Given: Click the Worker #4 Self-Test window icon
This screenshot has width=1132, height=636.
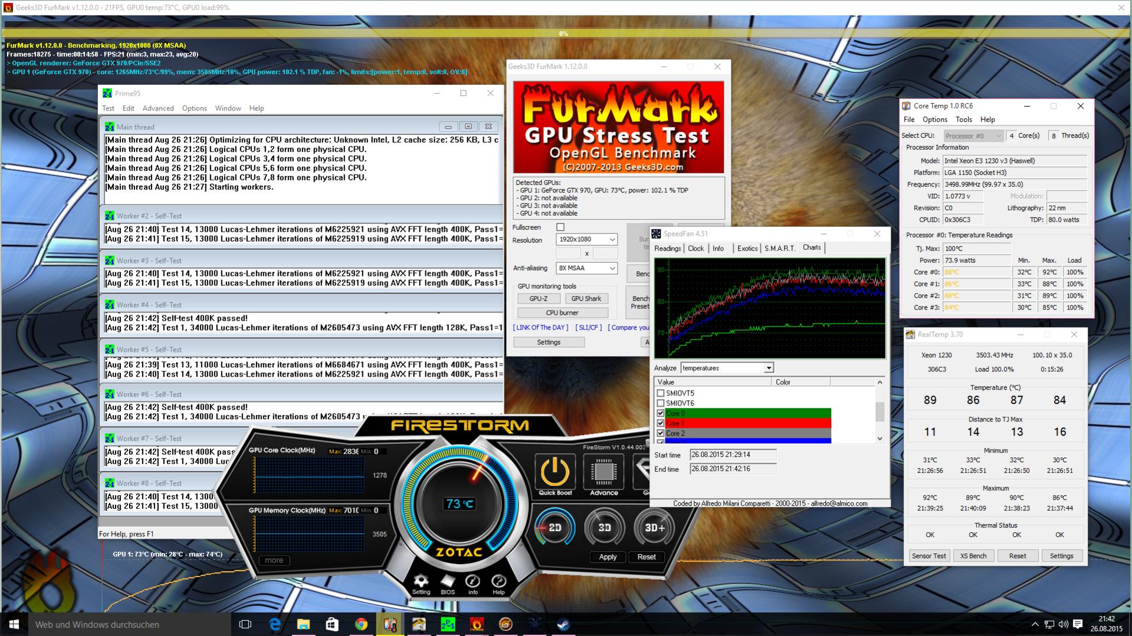Looking at the screenshot, I should 109,305.
